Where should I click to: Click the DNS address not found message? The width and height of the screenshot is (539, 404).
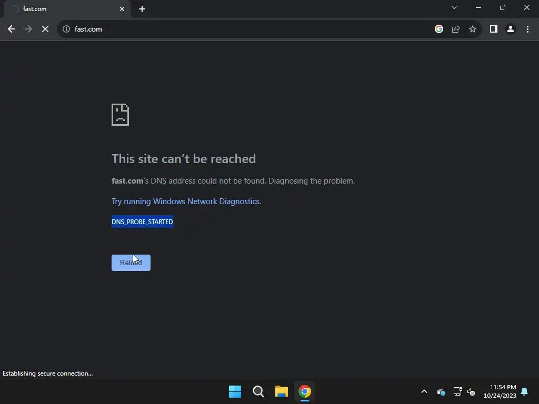(x=233, y=181)
